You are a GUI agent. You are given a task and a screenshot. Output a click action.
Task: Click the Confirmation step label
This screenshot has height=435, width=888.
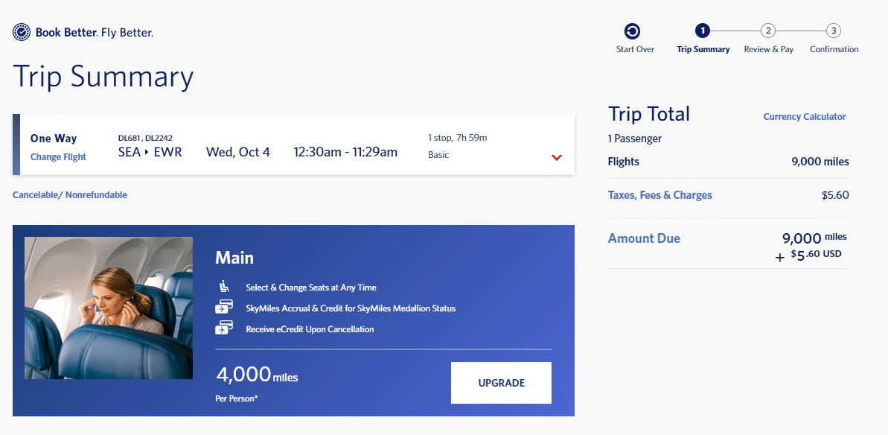(x=834, y=49)
